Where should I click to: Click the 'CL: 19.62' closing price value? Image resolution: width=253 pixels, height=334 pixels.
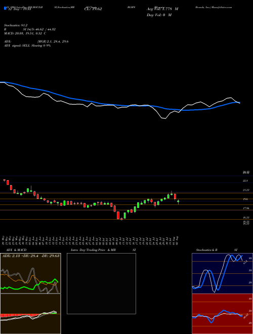coord(93,9)
